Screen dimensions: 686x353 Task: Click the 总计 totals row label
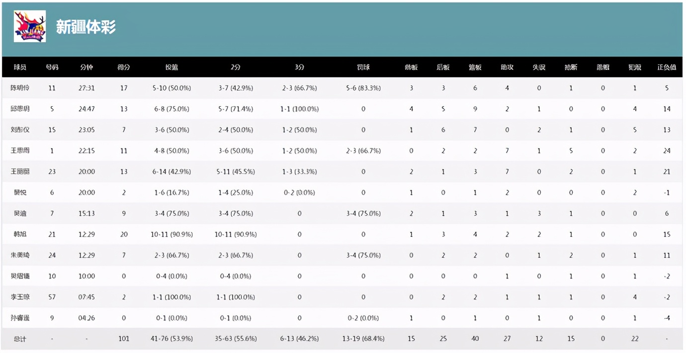[20, 339]
